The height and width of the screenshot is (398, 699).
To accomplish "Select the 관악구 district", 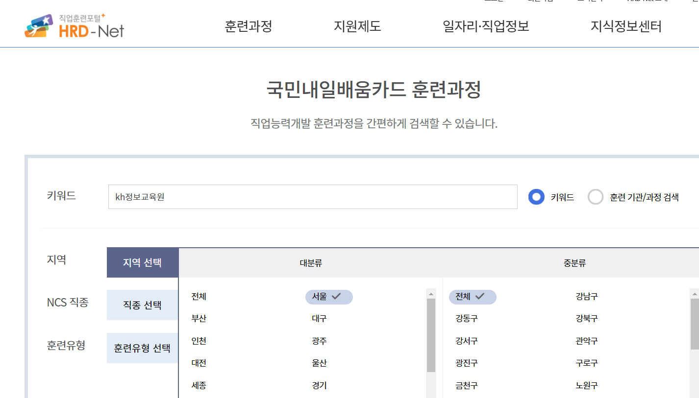I will 587,341.
